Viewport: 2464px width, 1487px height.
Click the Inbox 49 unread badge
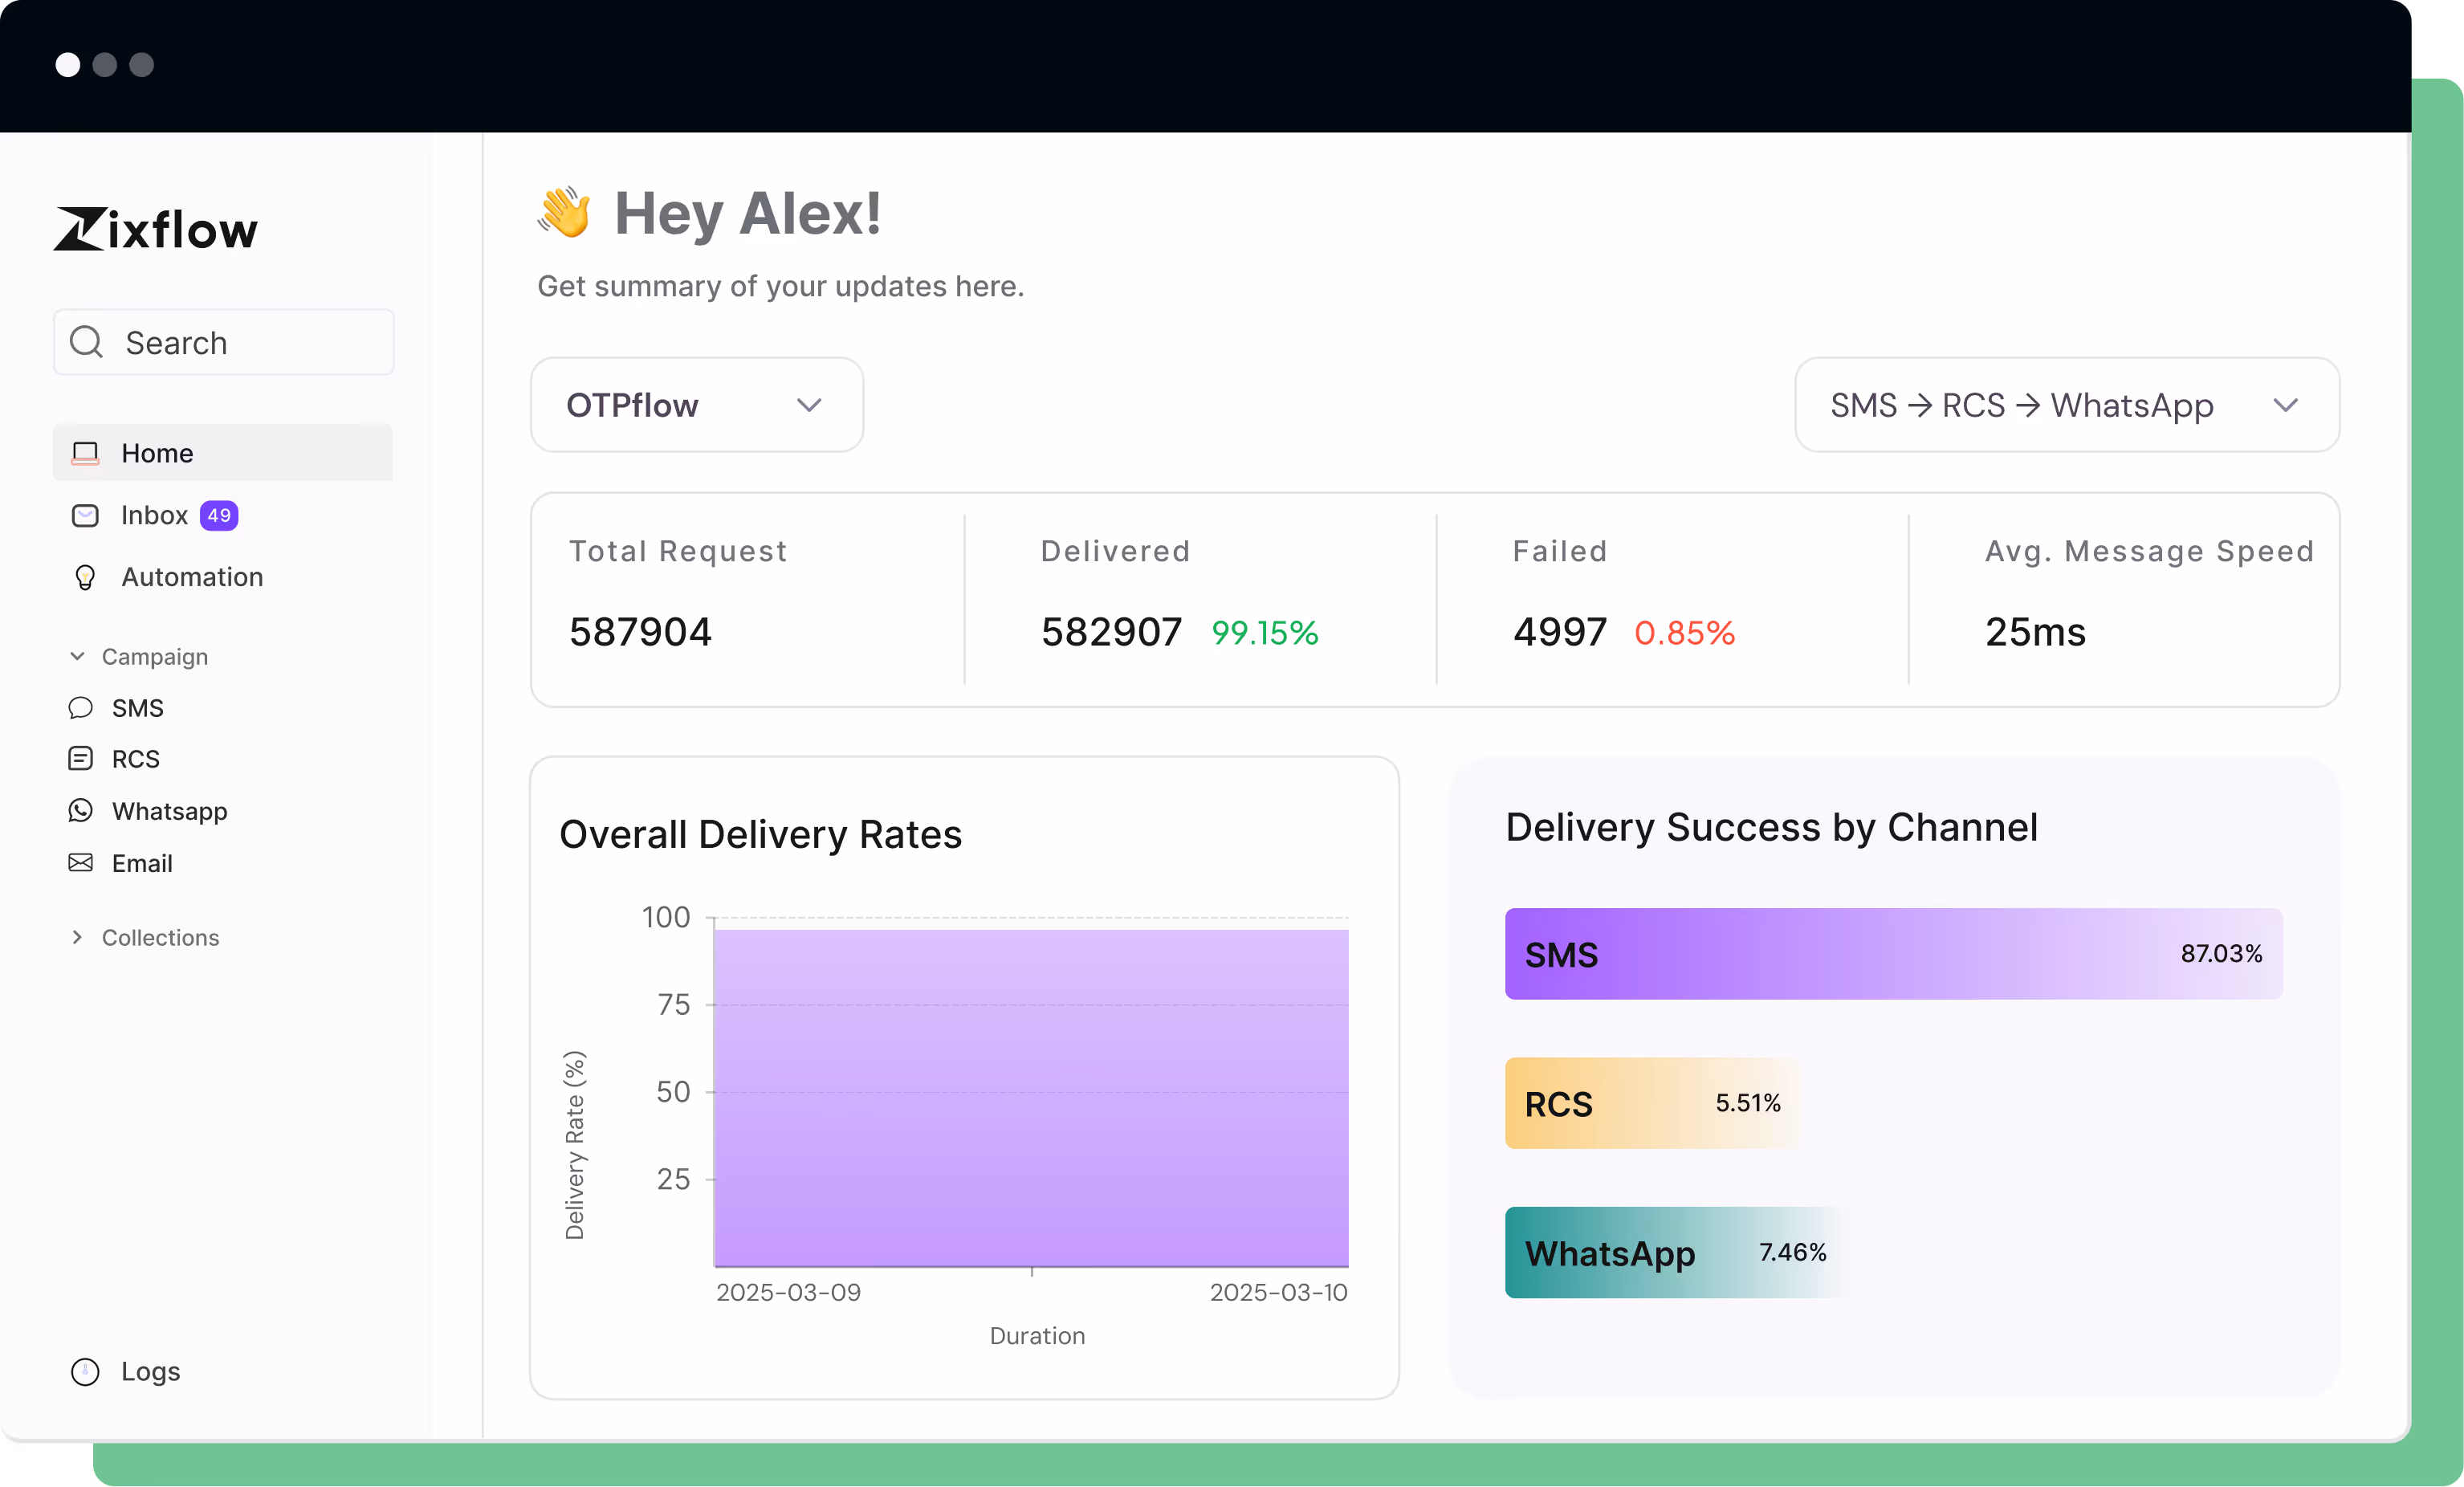tap(219, 515)
